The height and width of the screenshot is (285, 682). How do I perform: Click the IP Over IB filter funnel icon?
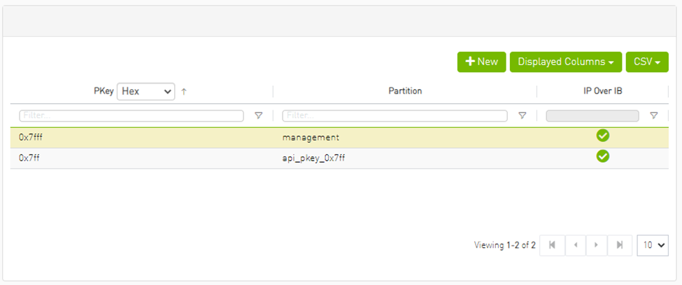[x=653, y=116]
